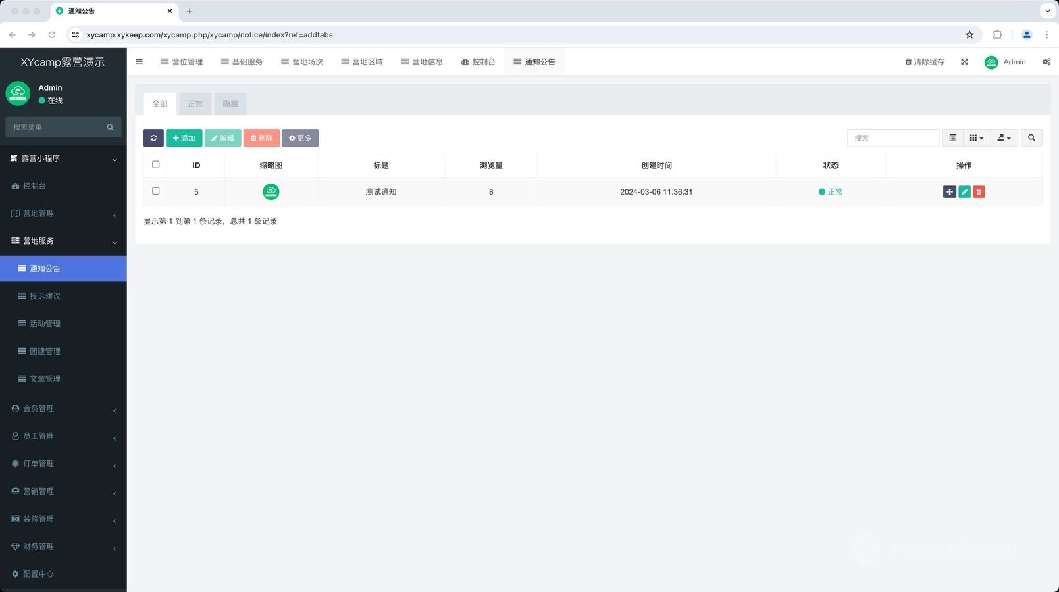Screen dimensions: 1059x592
Task: Open the 营地区域 top tab
Action: (362, 62)
